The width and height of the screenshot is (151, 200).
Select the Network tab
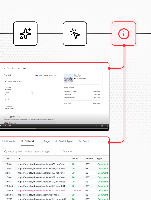(28, 141)
